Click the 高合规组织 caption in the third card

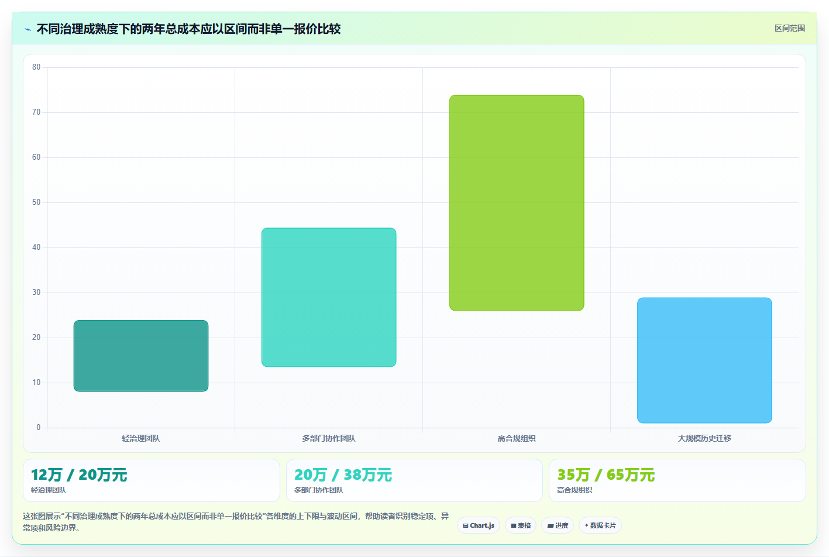[575, 490]
